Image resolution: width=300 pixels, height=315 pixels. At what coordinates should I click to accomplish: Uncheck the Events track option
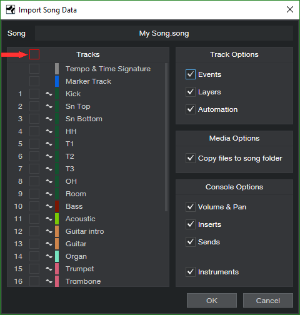click(x=191, y=74)
